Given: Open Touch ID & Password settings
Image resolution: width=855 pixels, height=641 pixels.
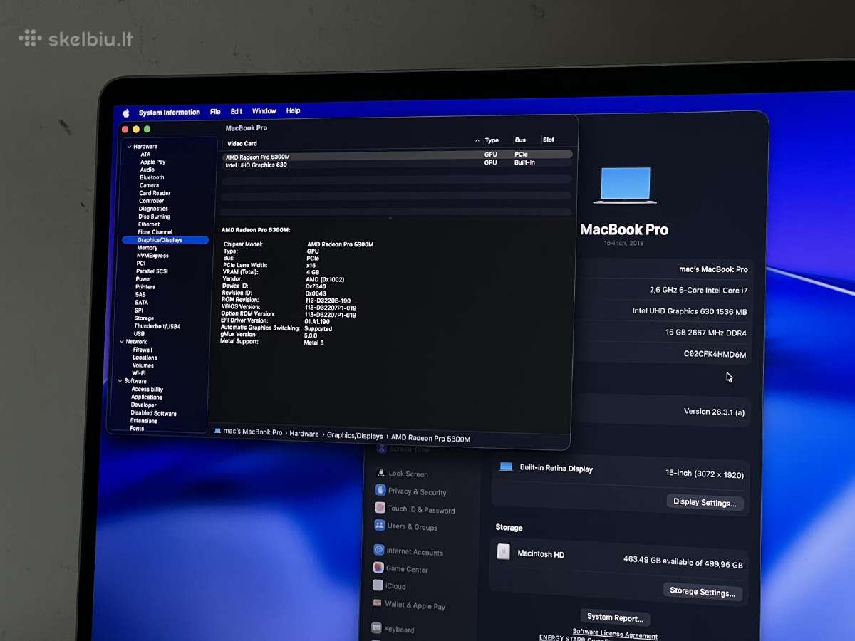Looking at the screenshot, I should pyautogui.click(x=421, y=509).
